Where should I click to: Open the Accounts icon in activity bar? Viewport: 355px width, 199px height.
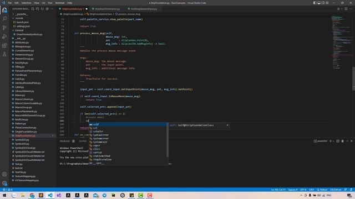tap(4, 174)
